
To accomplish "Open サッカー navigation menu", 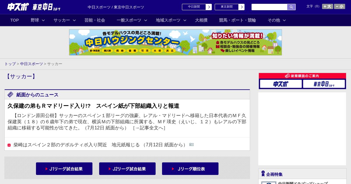I will [62, 20].
